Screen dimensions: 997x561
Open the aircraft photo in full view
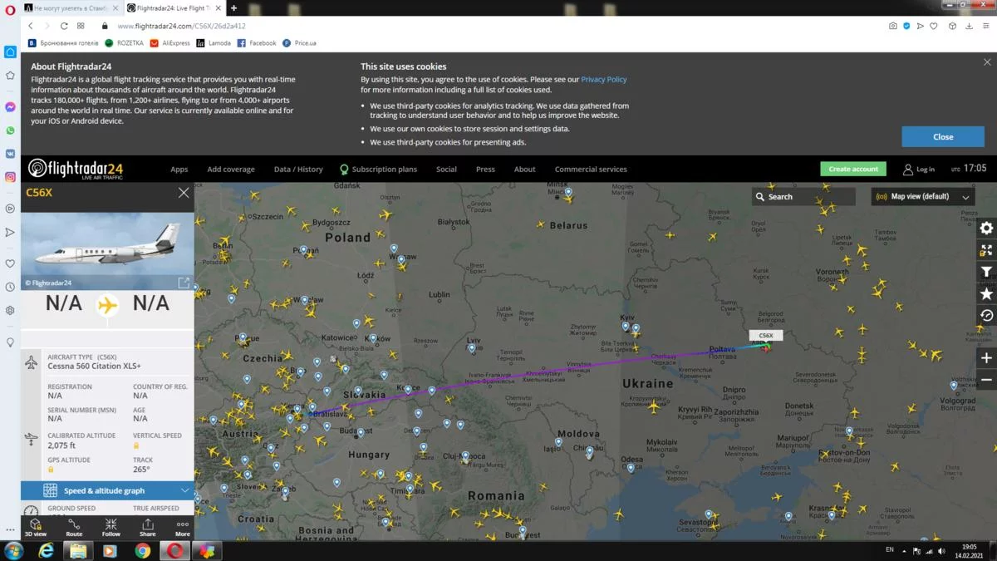click(184, 283)
